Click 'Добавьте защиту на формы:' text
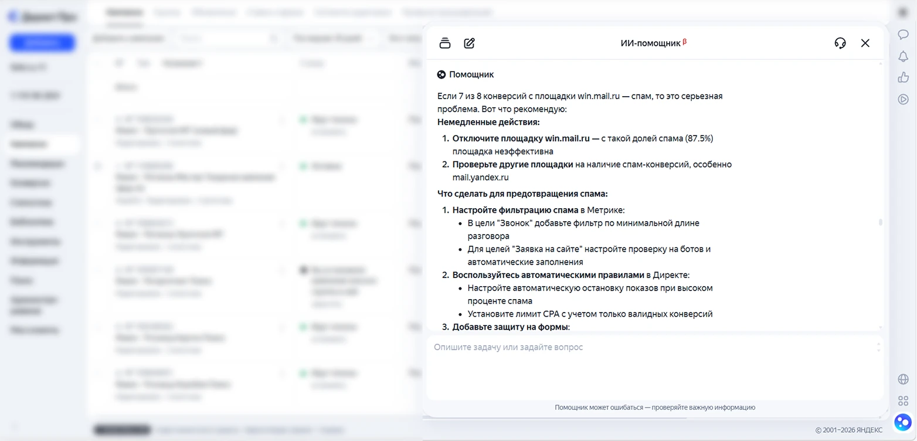The width and height of the screenshot is (917, 441). (x=511, y=327)
